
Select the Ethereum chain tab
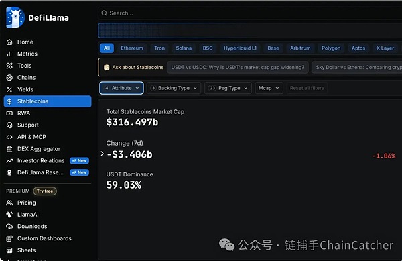(x=132, y=48)
